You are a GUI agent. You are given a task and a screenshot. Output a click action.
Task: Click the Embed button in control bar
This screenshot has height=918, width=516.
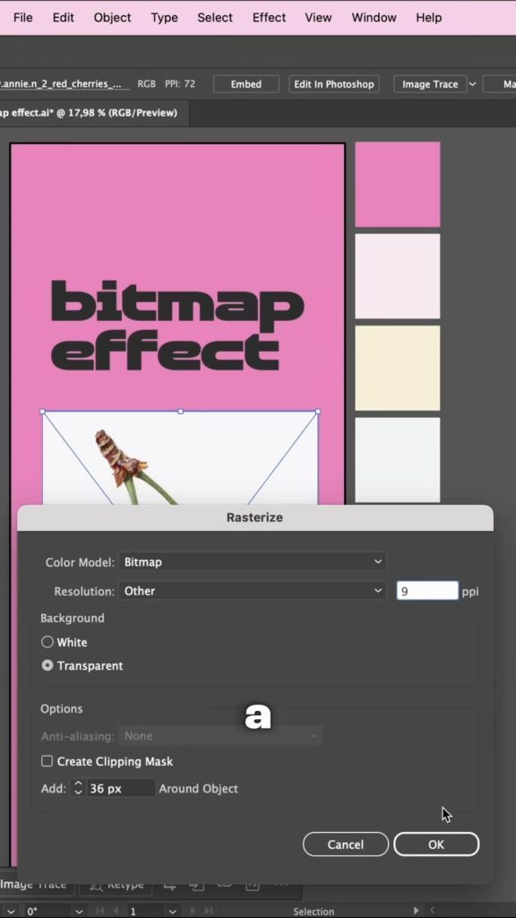(x=246, y=83)
